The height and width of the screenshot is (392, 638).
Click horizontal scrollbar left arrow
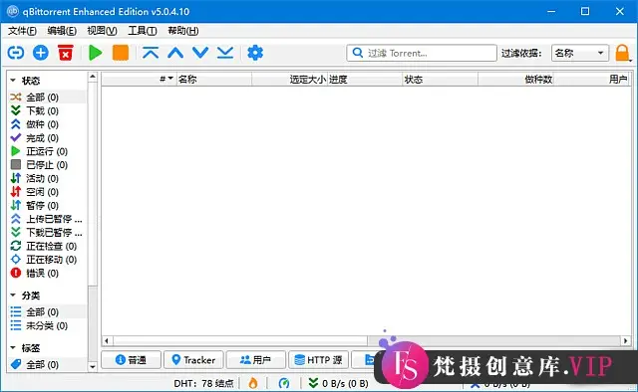[107, 341]
